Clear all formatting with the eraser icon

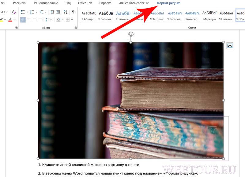pos(14,12)
